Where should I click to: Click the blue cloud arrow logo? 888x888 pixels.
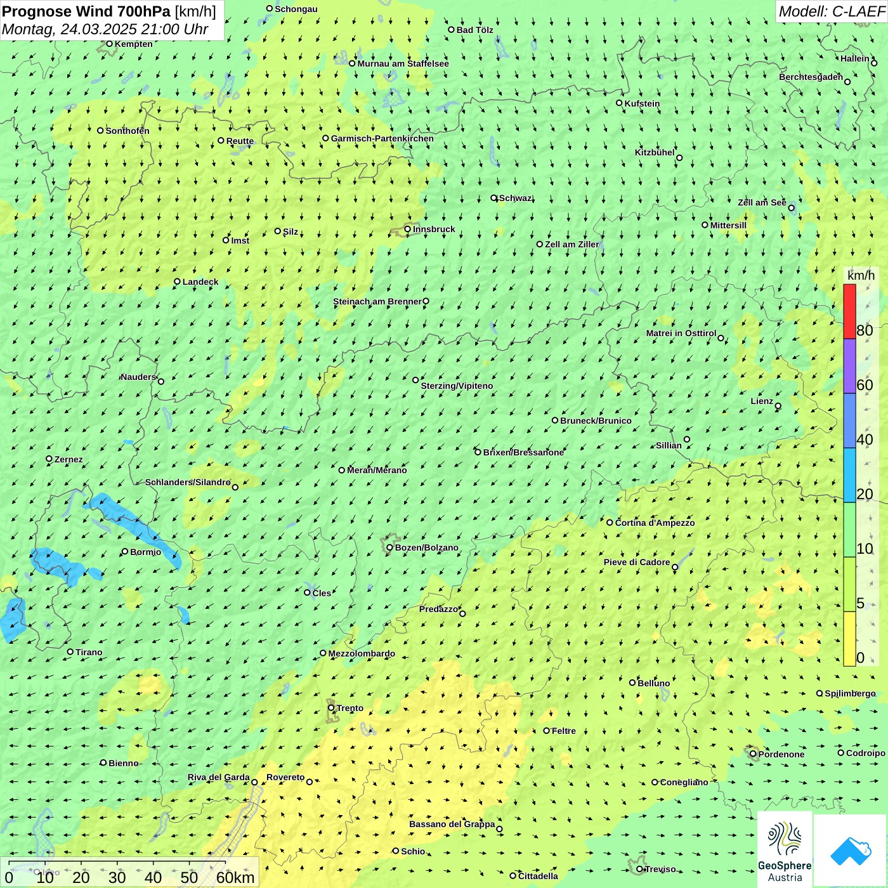click(x=850, y=851)
